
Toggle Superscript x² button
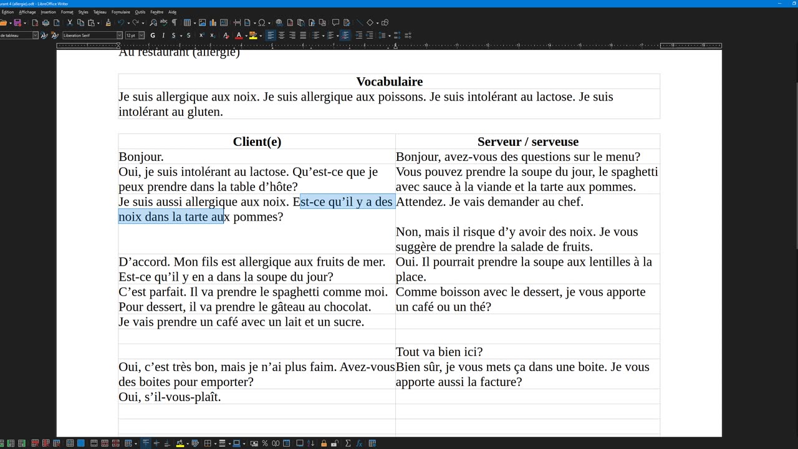[201, 36]
